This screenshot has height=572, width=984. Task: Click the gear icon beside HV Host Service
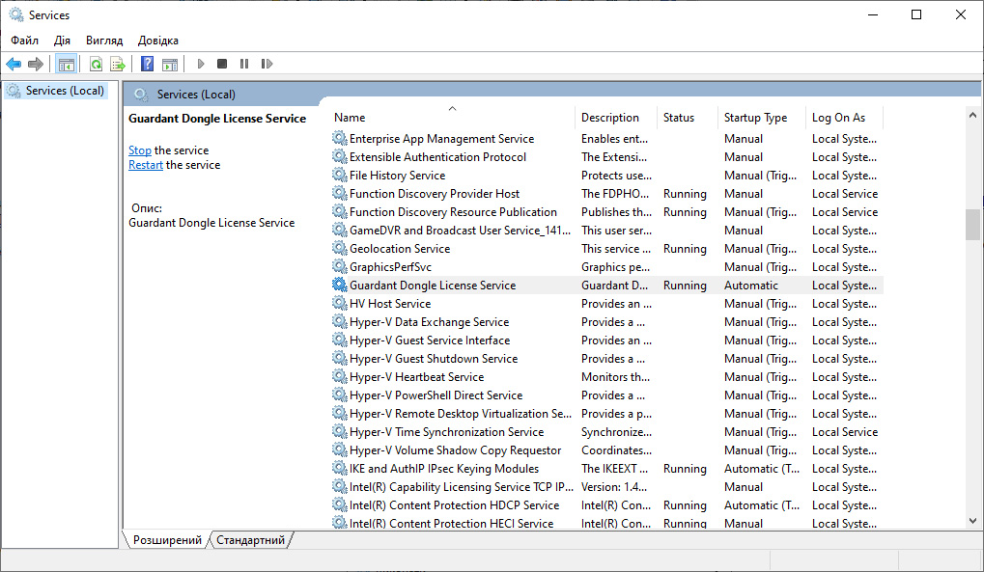[x=340, y=304]
